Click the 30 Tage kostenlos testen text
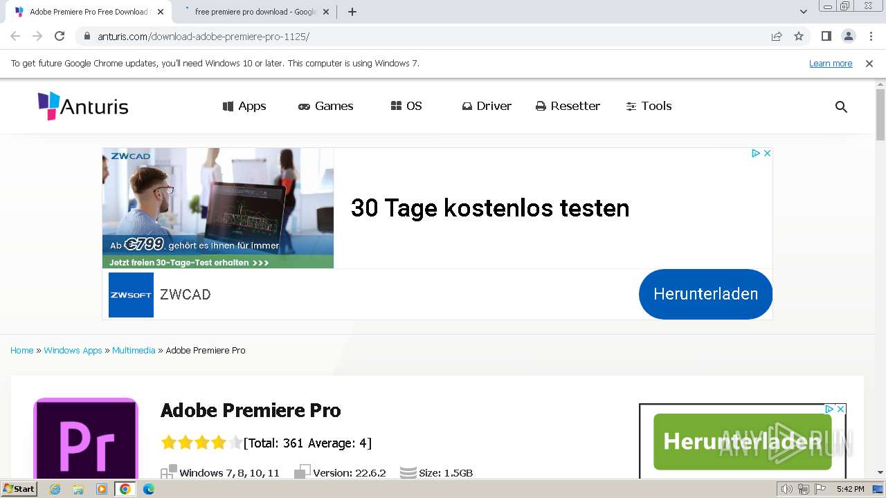The image size is (886, 498). (490, 208)
